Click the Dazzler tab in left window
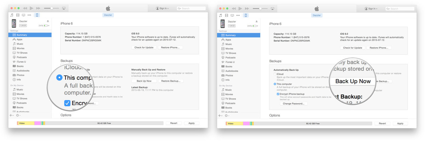 click(x=108, y=15)
